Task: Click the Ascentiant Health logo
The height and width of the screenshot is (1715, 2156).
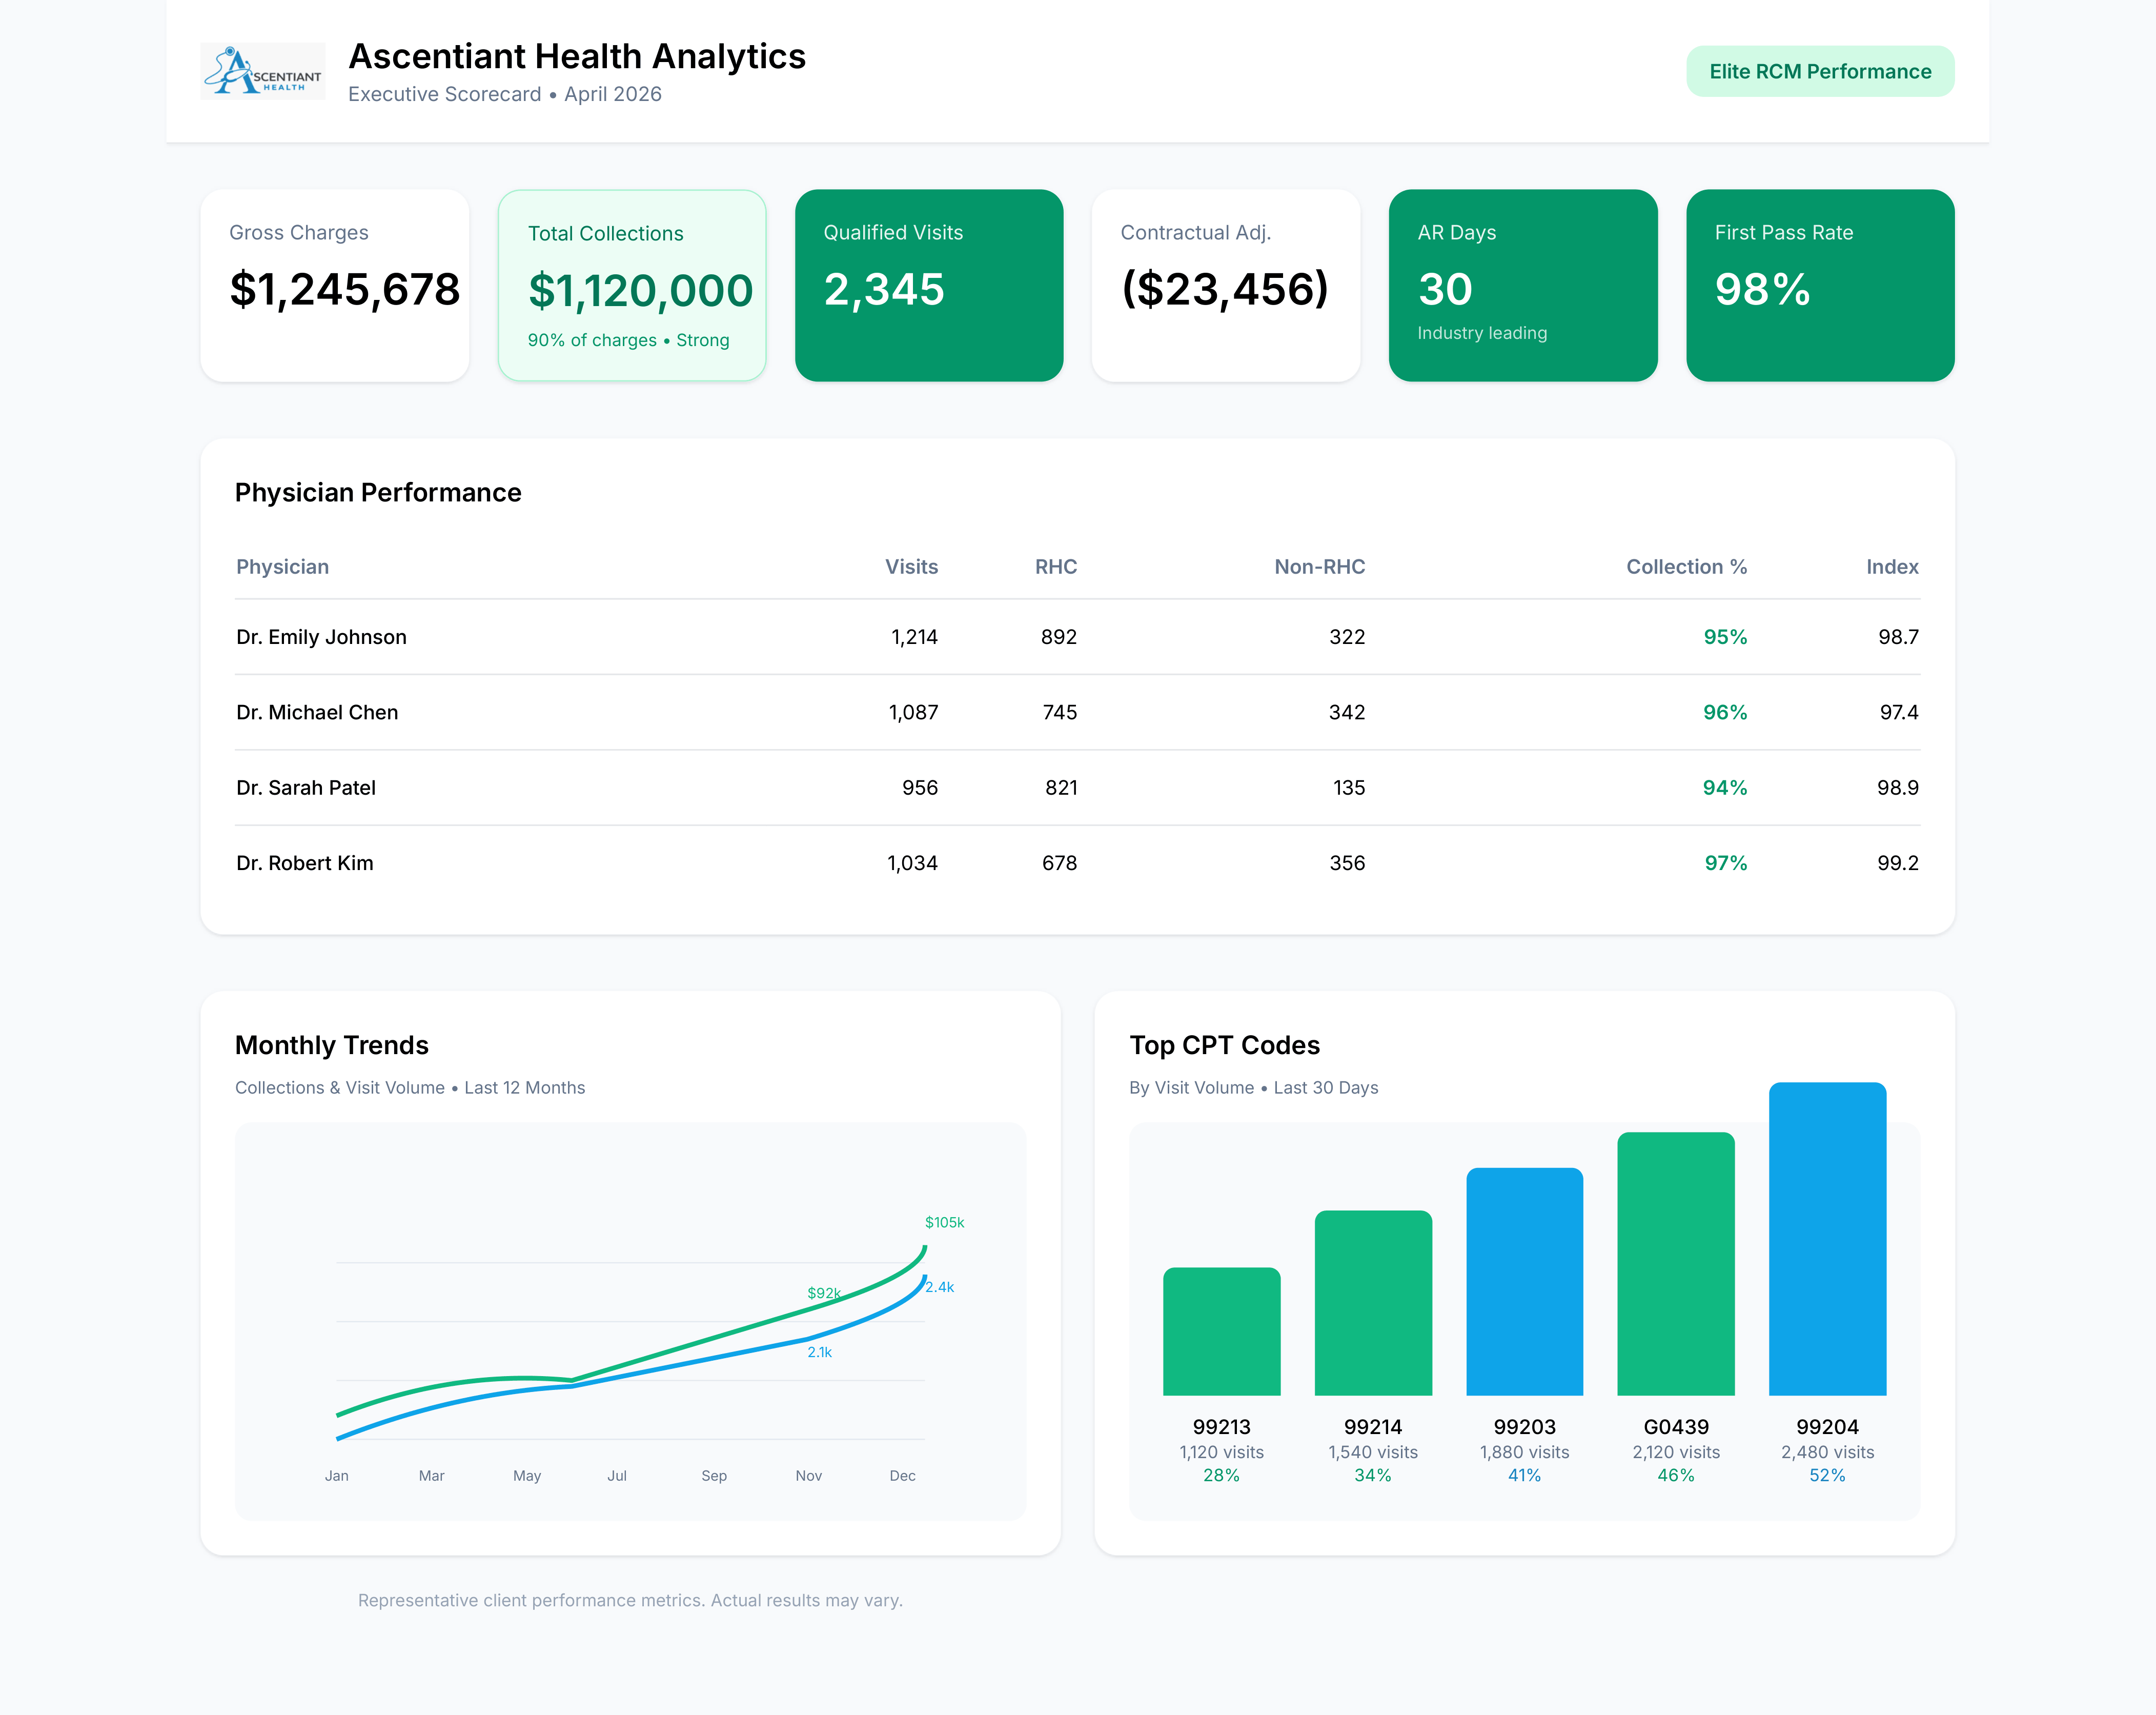Action: tap(262, 71)
